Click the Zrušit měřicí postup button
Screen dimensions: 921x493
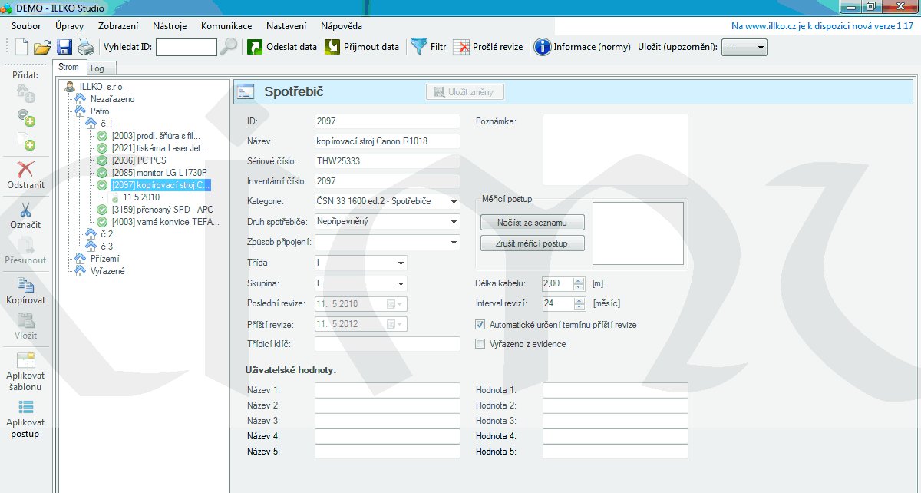[533, 243]
